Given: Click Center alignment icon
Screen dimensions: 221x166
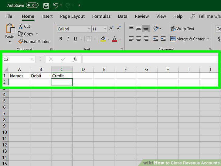Looking at the screenshot, I should pyautogui.click(x=138, y=39).
